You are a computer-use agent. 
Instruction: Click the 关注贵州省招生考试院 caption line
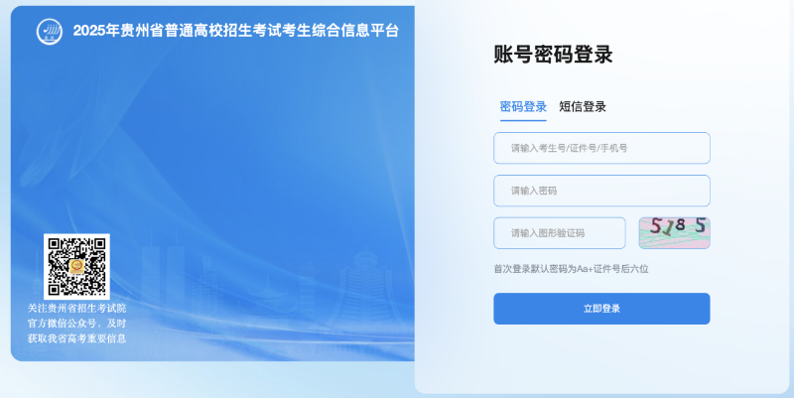pos(76,308)
